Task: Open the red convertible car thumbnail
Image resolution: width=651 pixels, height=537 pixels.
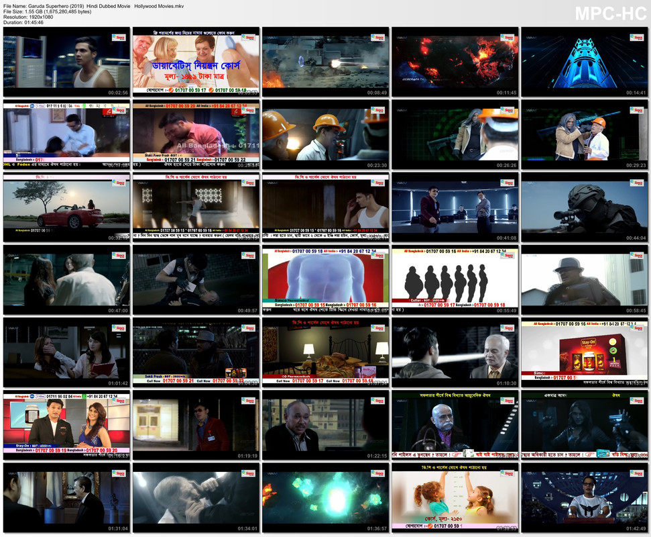Action: tap(66, 207)
